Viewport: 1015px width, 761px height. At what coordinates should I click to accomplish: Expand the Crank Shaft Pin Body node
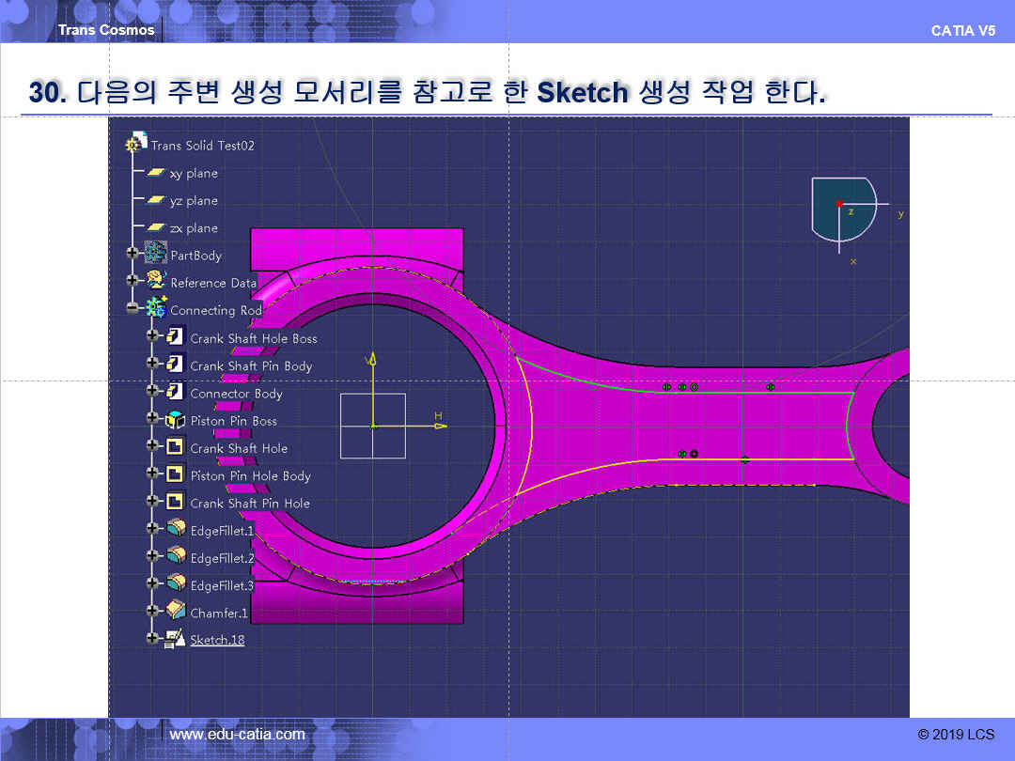pyautogui.click(x=152, y=365)
